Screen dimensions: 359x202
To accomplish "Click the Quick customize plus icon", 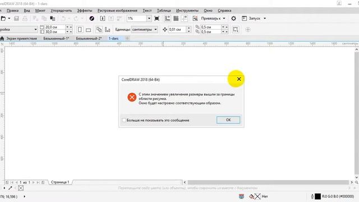I will coord(248,30).
